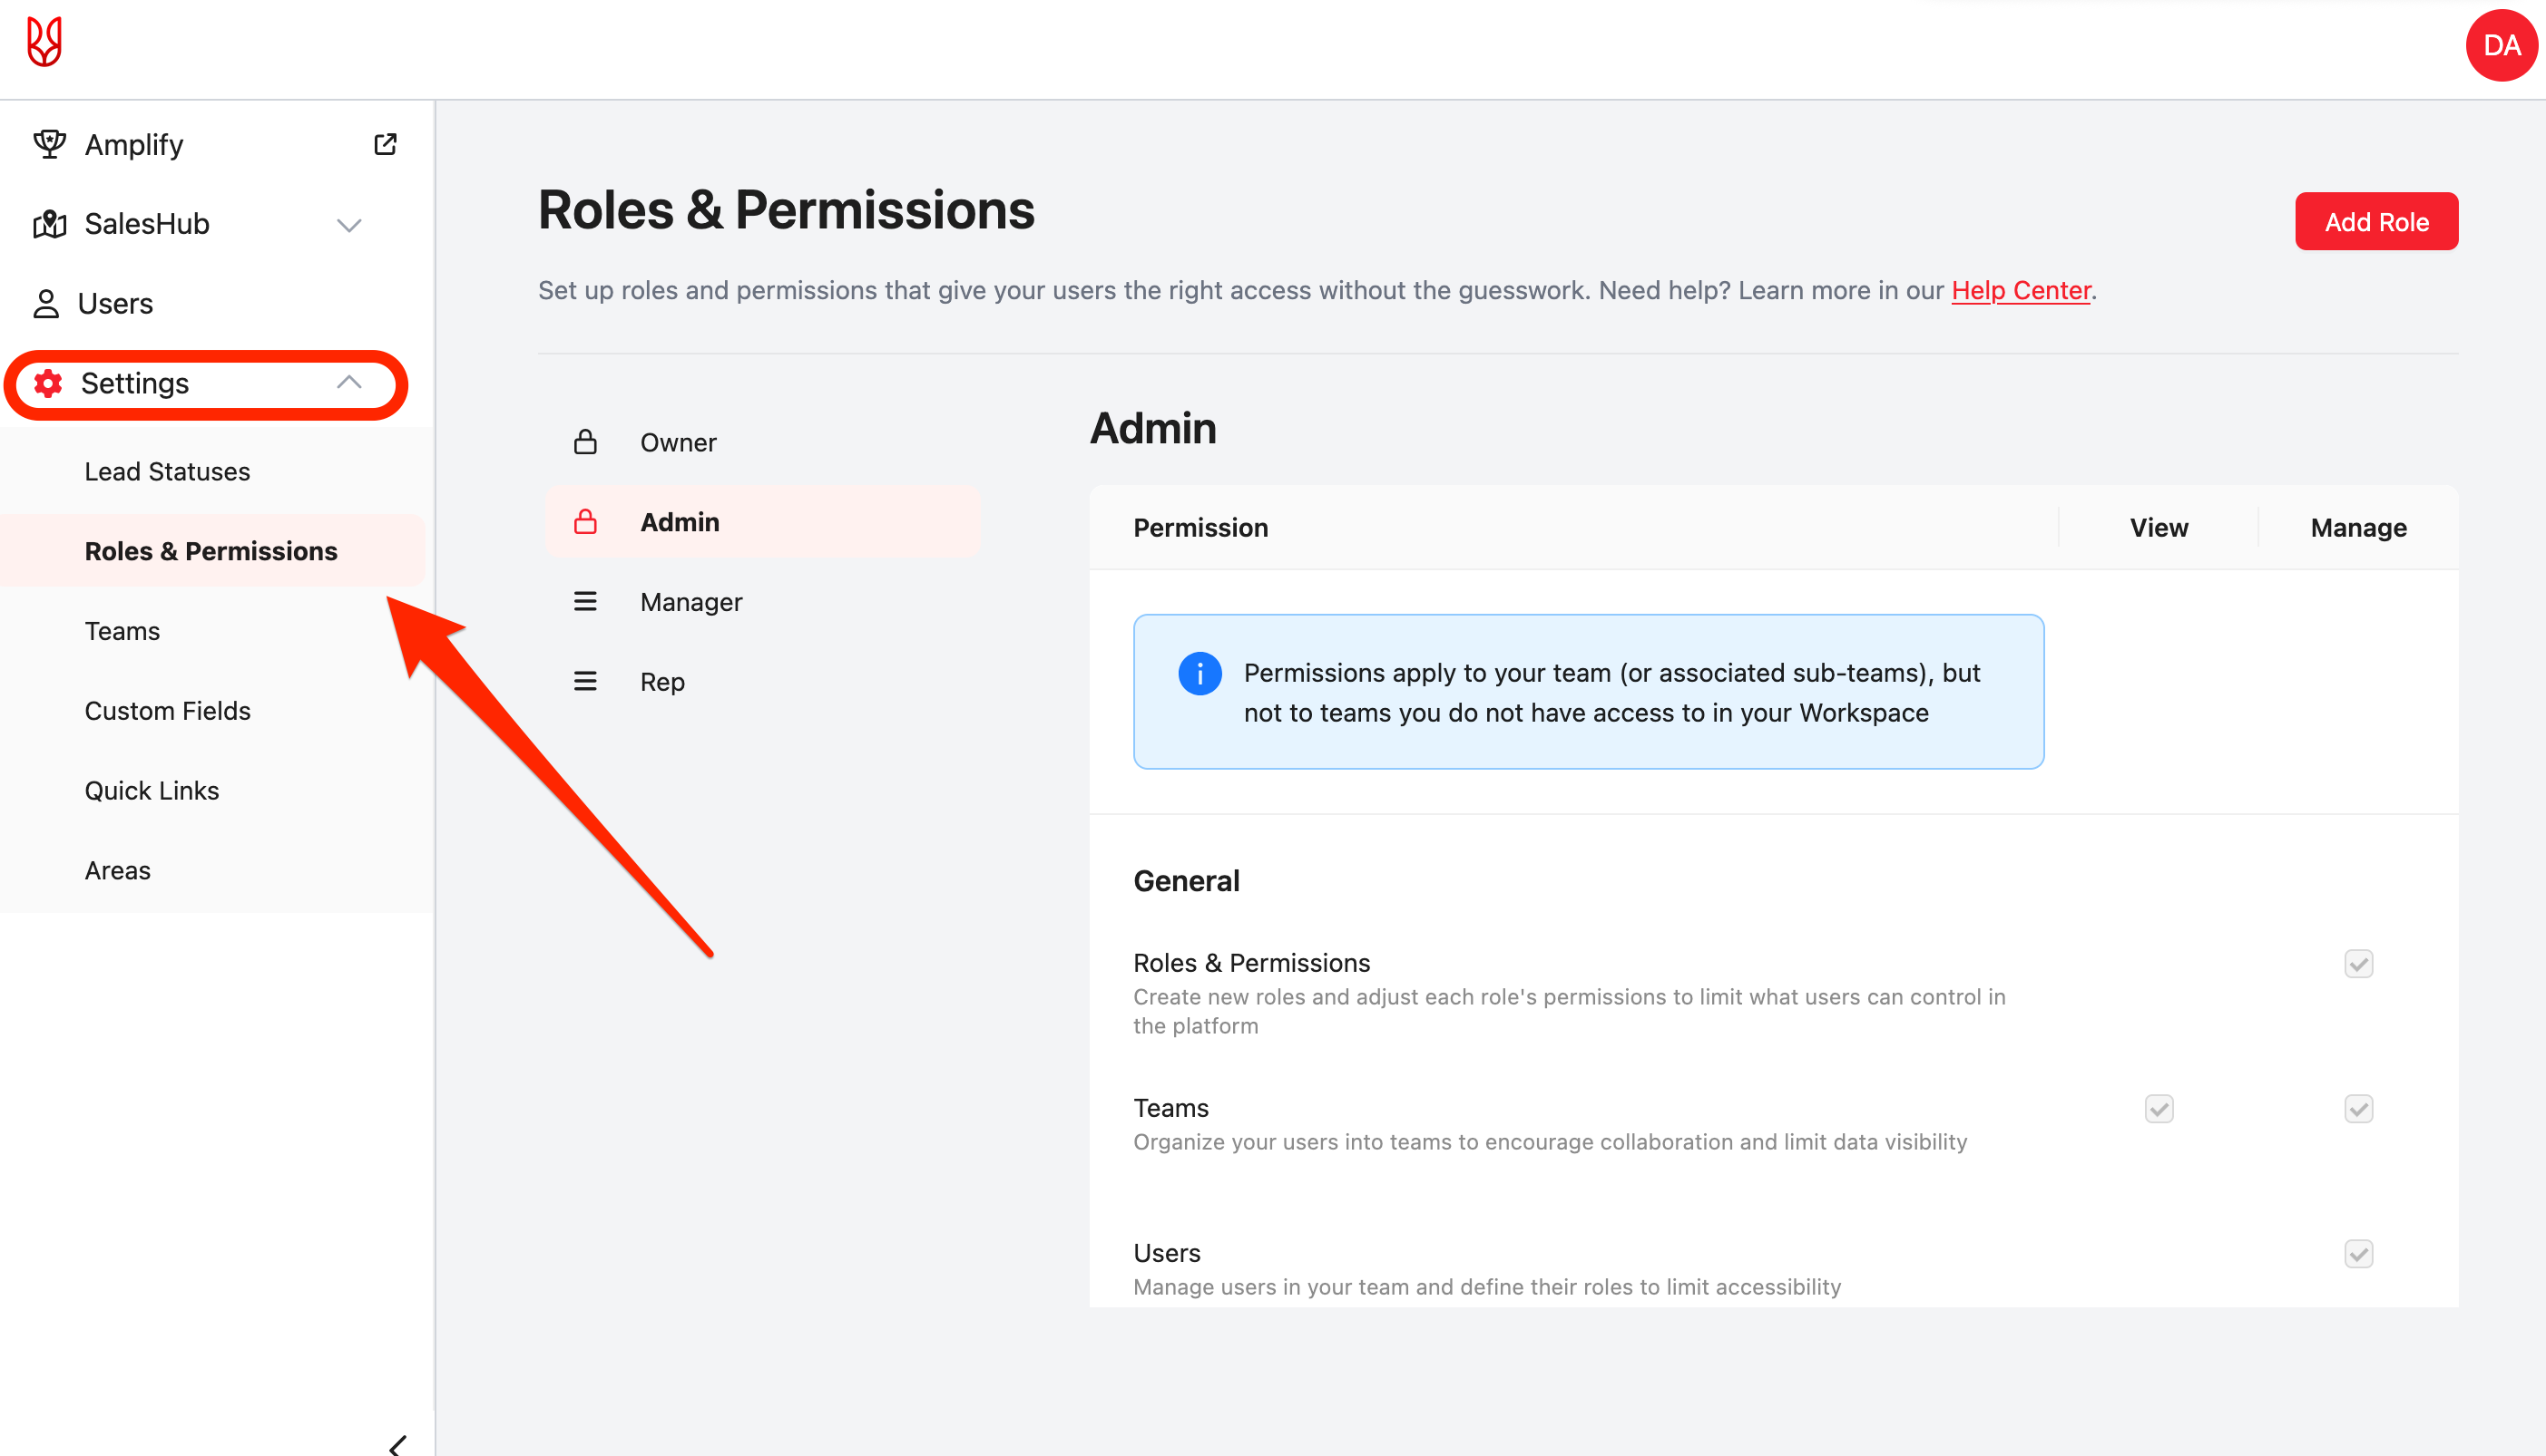Viewport: 2546px width, 1456px height.
Task: Toggle the Teams View checkbox
Action: pyautogui.click(x=2159, y=1109)
